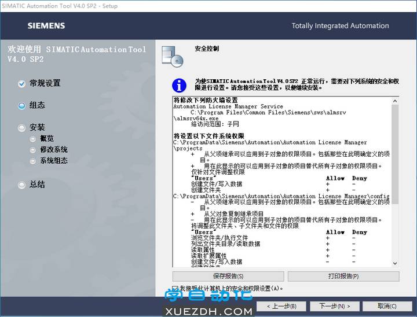Viewport: 417px width, 317px height.
Task: Select the 修改系统 sub-step
Action: 54,149
